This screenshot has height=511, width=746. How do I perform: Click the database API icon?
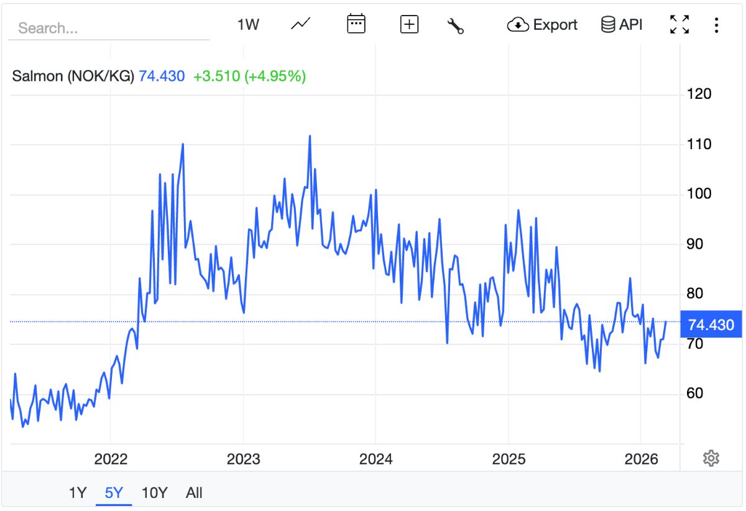[x=607, y=25]
